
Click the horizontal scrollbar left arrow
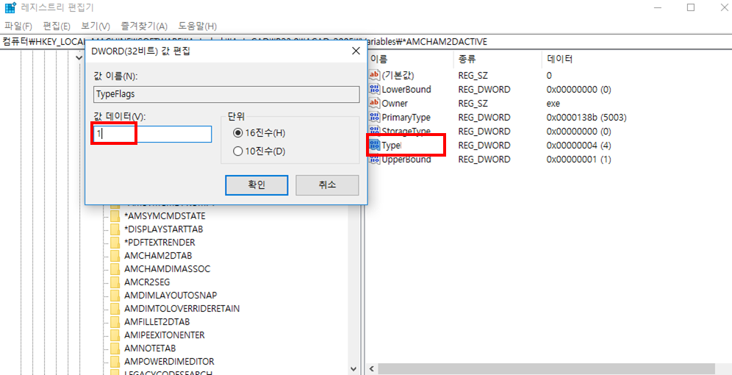[372, 369]
